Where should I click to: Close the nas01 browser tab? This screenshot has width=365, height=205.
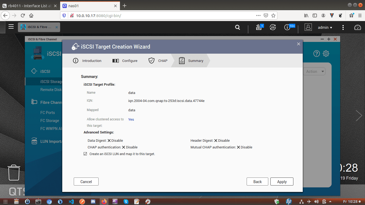(115, 6)
